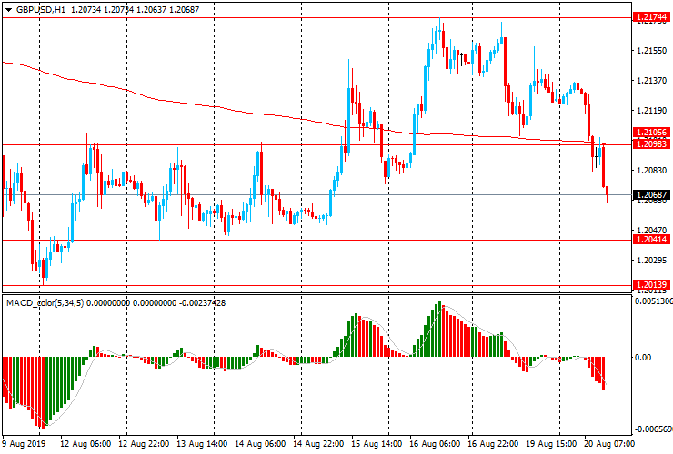Click the 1.20139 price level label
Screen dimensions: 673x454
click(652, 285)
